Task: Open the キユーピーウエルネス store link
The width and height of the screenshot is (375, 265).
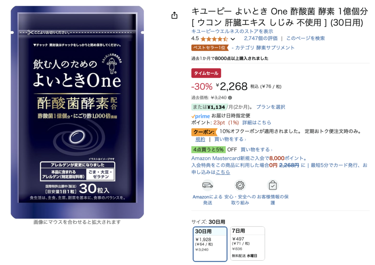Action: [x=232, y=31]
